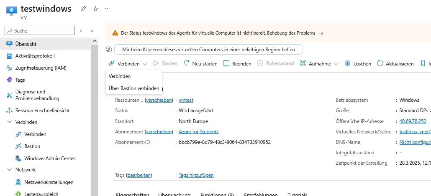Screen dimensions: 431x196
Task: Collapse the Verbinden section in sidebar
Action: pos(10,122)
